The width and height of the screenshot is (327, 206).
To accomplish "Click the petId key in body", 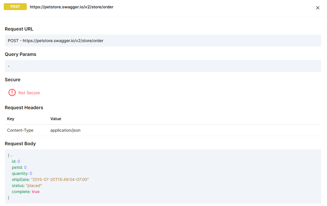I will point(17,167).
